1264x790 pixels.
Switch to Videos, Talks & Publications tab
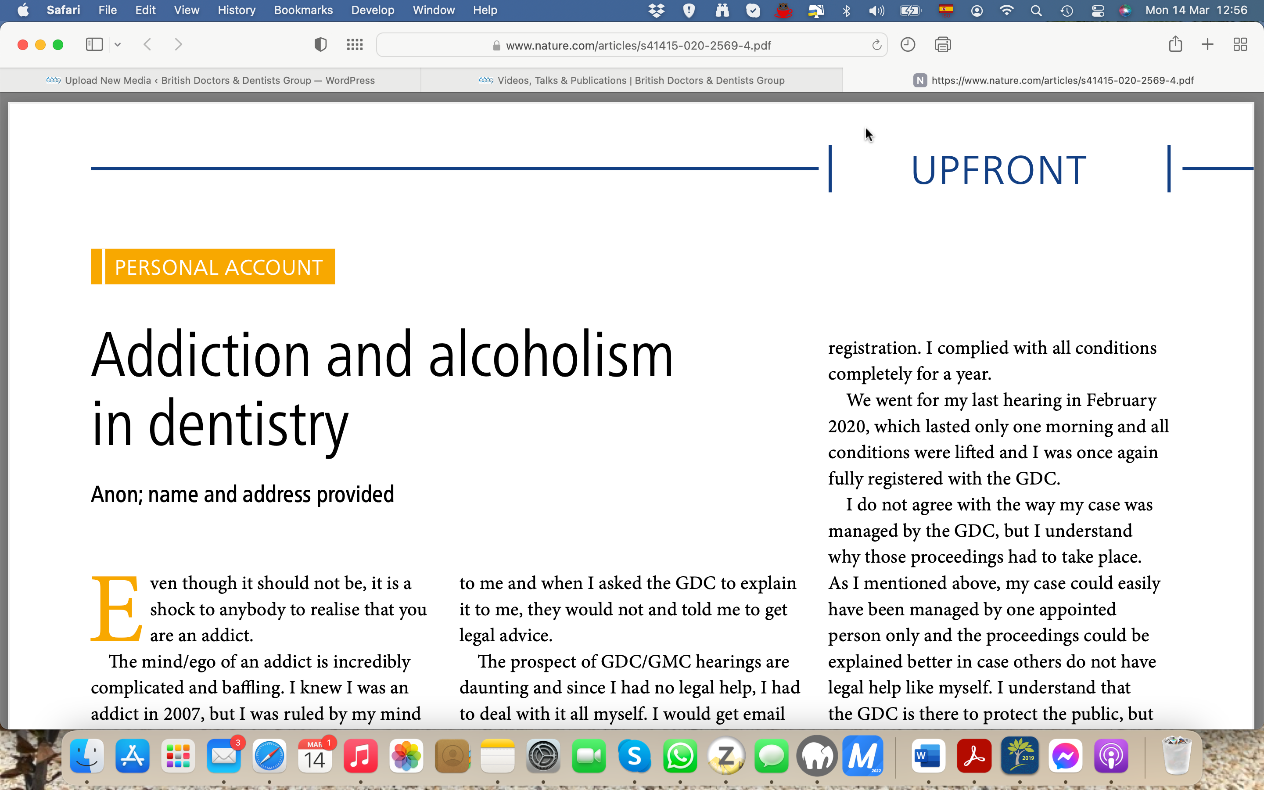(x=632, y=80)
